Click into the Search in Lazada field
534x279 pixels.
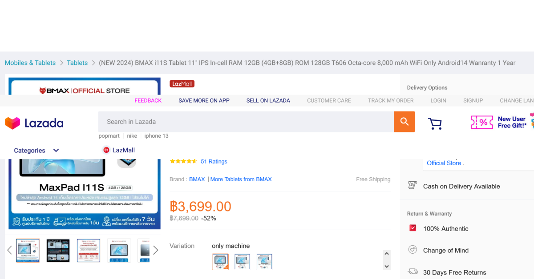pyautogui.click(x=245, y=122)
